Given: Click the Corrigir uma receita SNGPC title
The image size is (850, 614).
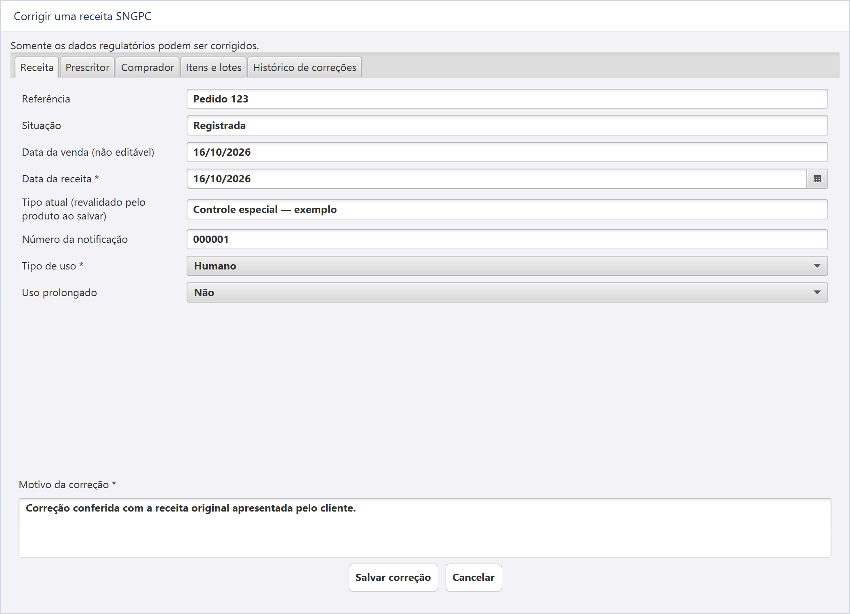Looking at the screenshot, I should [82, 16].
